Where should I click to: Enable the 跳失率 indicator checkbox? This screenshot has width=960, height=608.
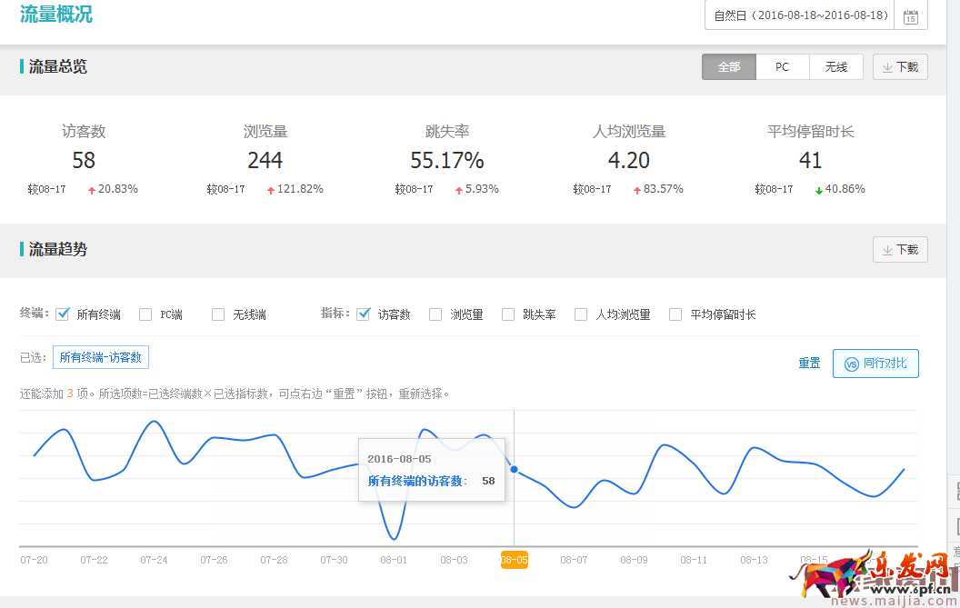tap(508, 314)
